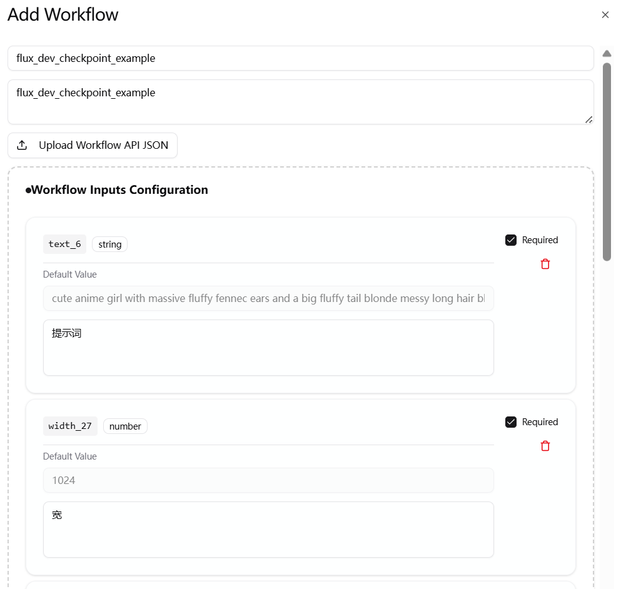Click the string type badge
The width and height of the screenshot is (621, 589).
(x=109, y=244)
